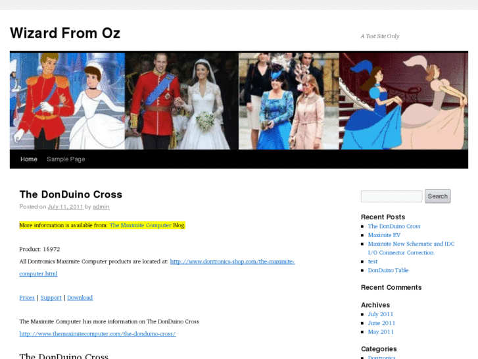The image size is (478, 359).
Task: Click the Recent Comments heading
Action: [x=391, y=287]
